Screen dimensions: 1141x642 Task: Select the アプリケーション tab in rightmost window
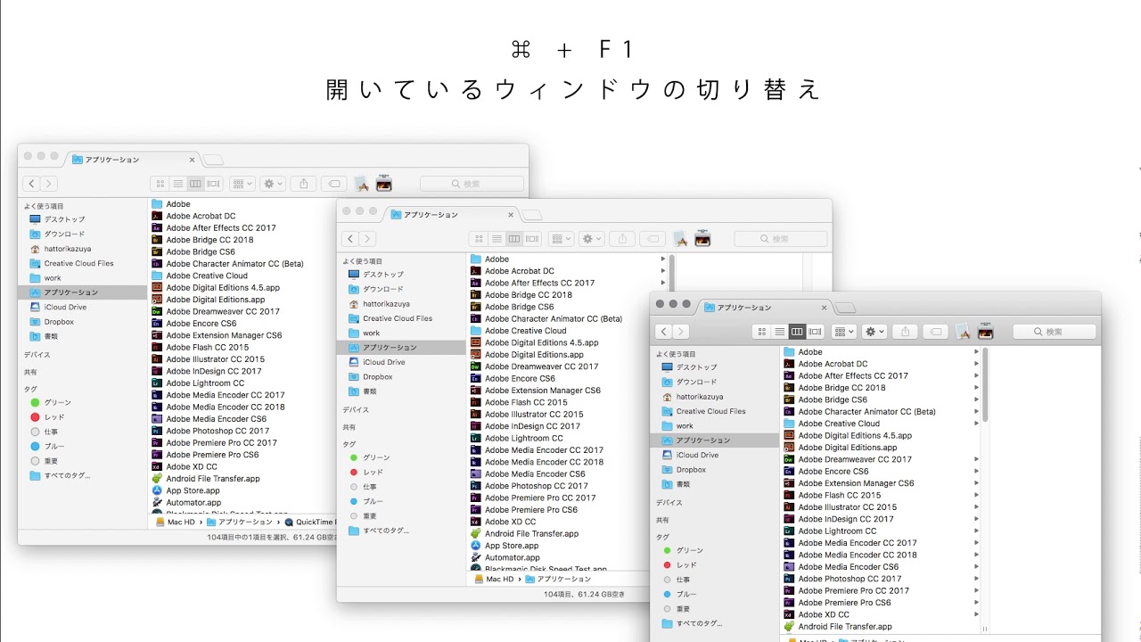[x=765, y=308]
